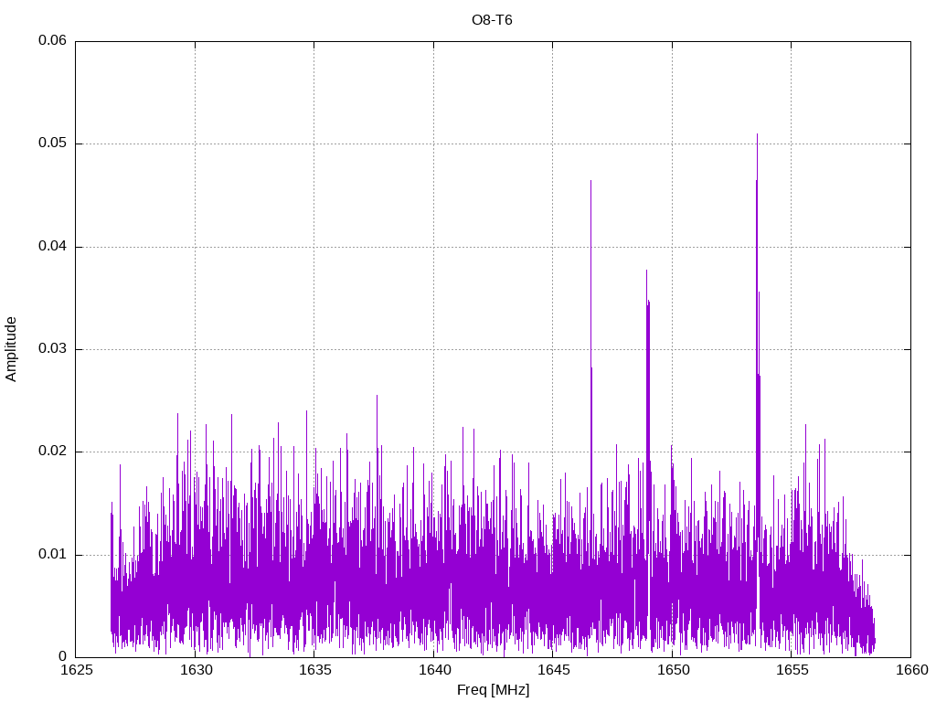Viewport: 936px width, 702px height.
Task: Click the 0.04 y-axis tick label
Action: 52,247
